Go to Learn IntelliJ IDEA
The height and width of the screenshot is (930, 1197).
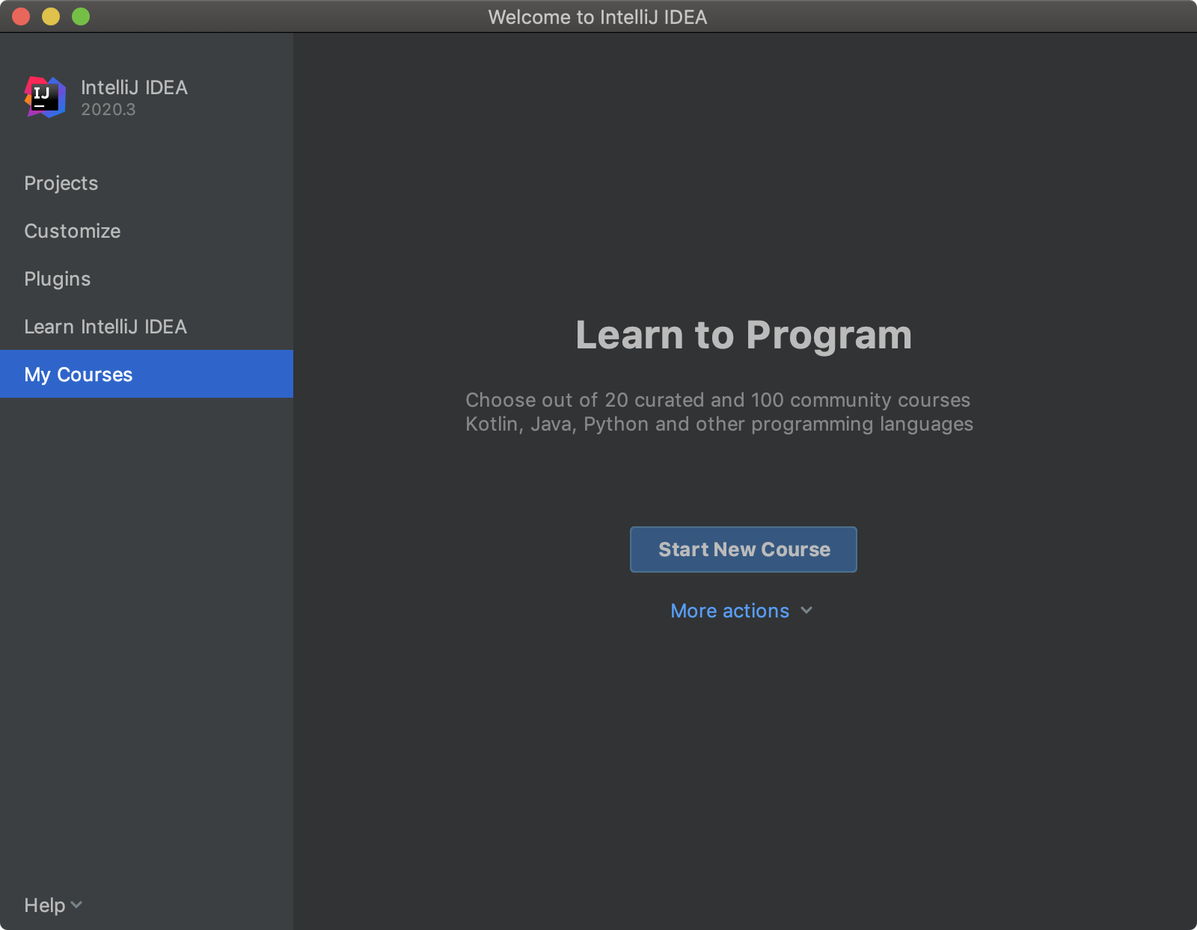147,327
